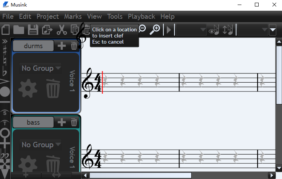Open settings gear for durms Voice 1
Screen dimensions: 282x179
[28, 89]
